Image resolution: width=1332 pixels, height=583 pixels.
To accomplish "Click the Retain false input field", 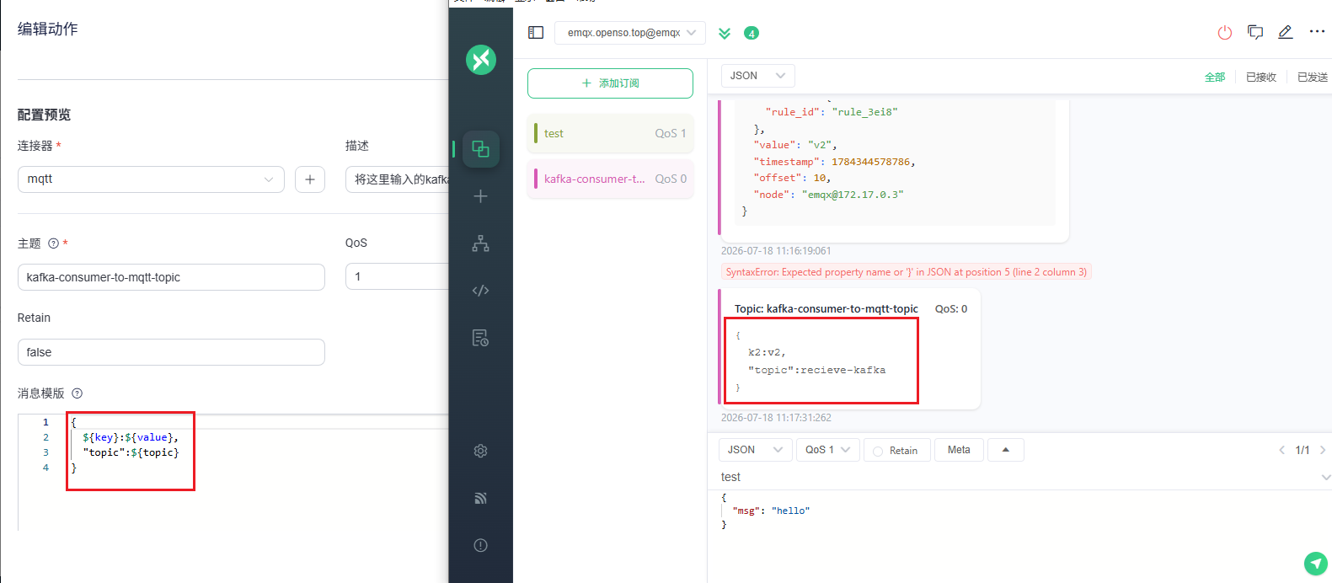I will 171,352.
